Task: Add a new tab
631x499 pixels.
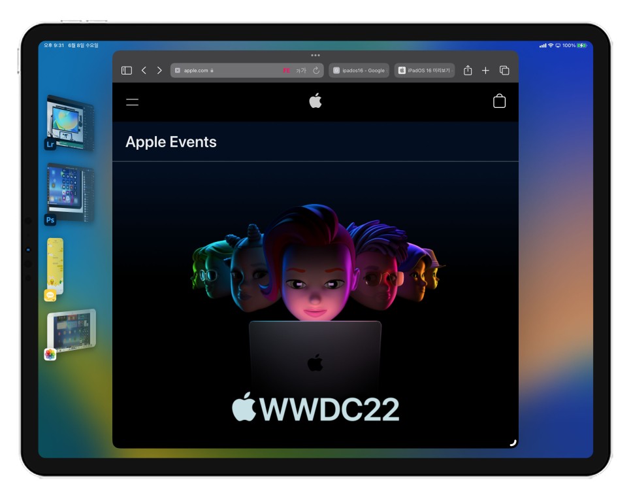Action: [x=486, y=71]
